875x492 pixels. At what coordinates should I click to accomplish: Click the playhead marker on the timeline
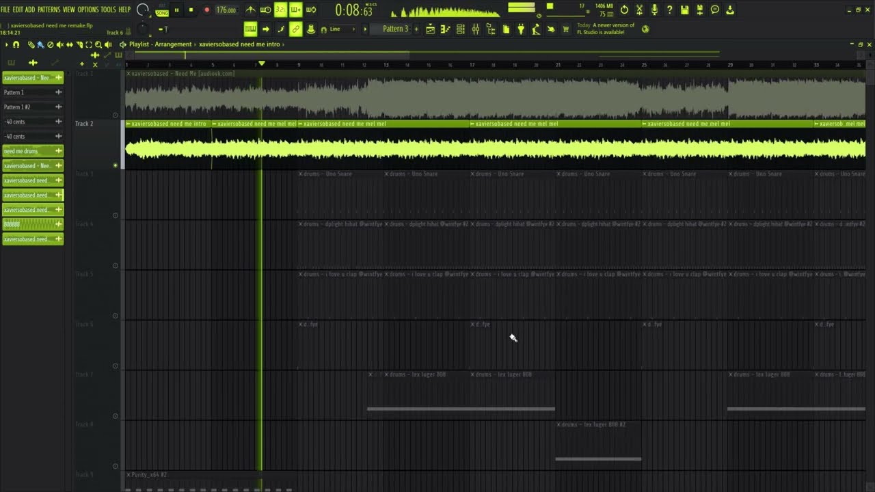(x=261, y=64)
